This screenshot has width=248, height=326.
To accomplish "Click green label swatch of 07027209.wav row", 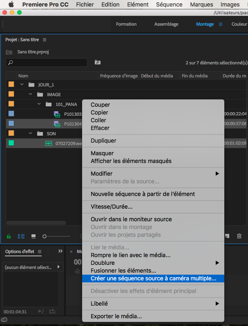I will [11, 143].
